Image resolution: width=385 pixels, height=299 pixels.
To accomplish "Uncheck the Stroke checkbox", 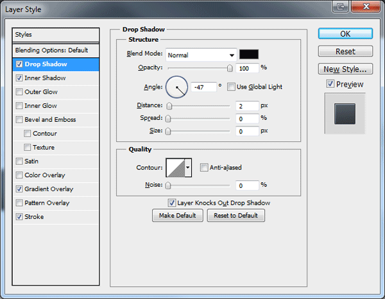I will (19, 217).
